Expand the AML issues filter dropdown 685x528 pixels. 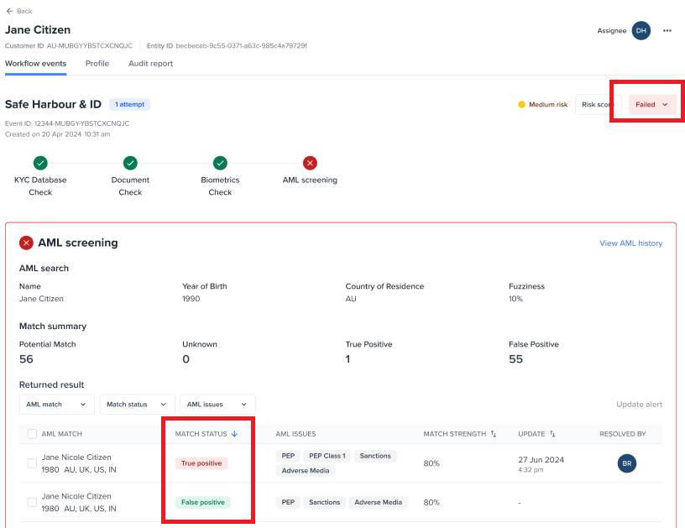(217, 404)
